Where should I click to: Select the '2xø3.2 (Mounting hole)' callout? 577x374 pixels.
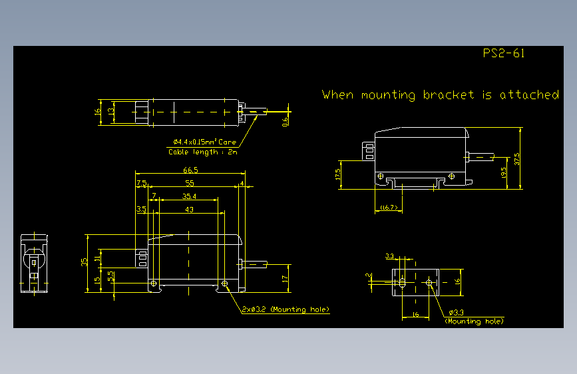tap(286, 309)
